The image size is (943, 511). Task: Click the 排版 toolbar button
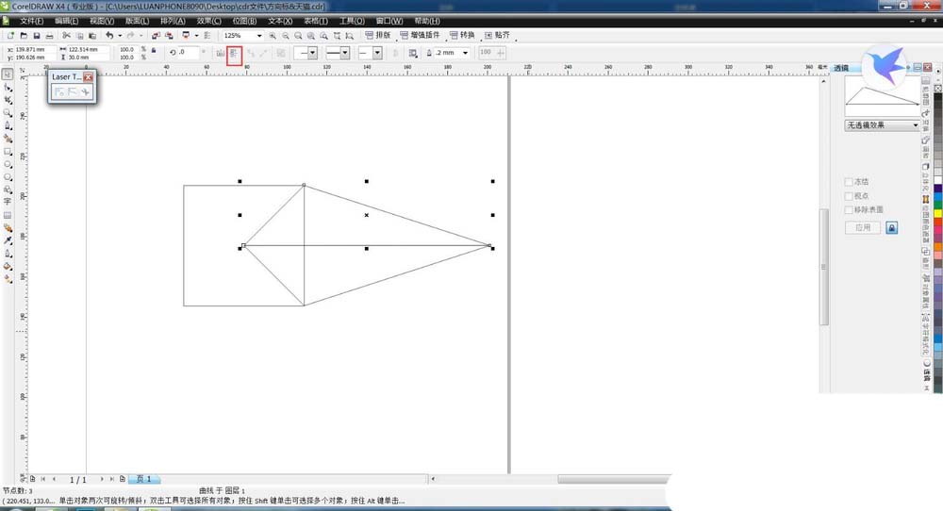click(377, 36)
